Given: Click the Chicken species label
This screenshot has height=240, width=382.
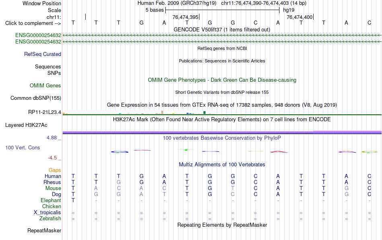Looking at the screenshot, I should click(x=51, y=206).
